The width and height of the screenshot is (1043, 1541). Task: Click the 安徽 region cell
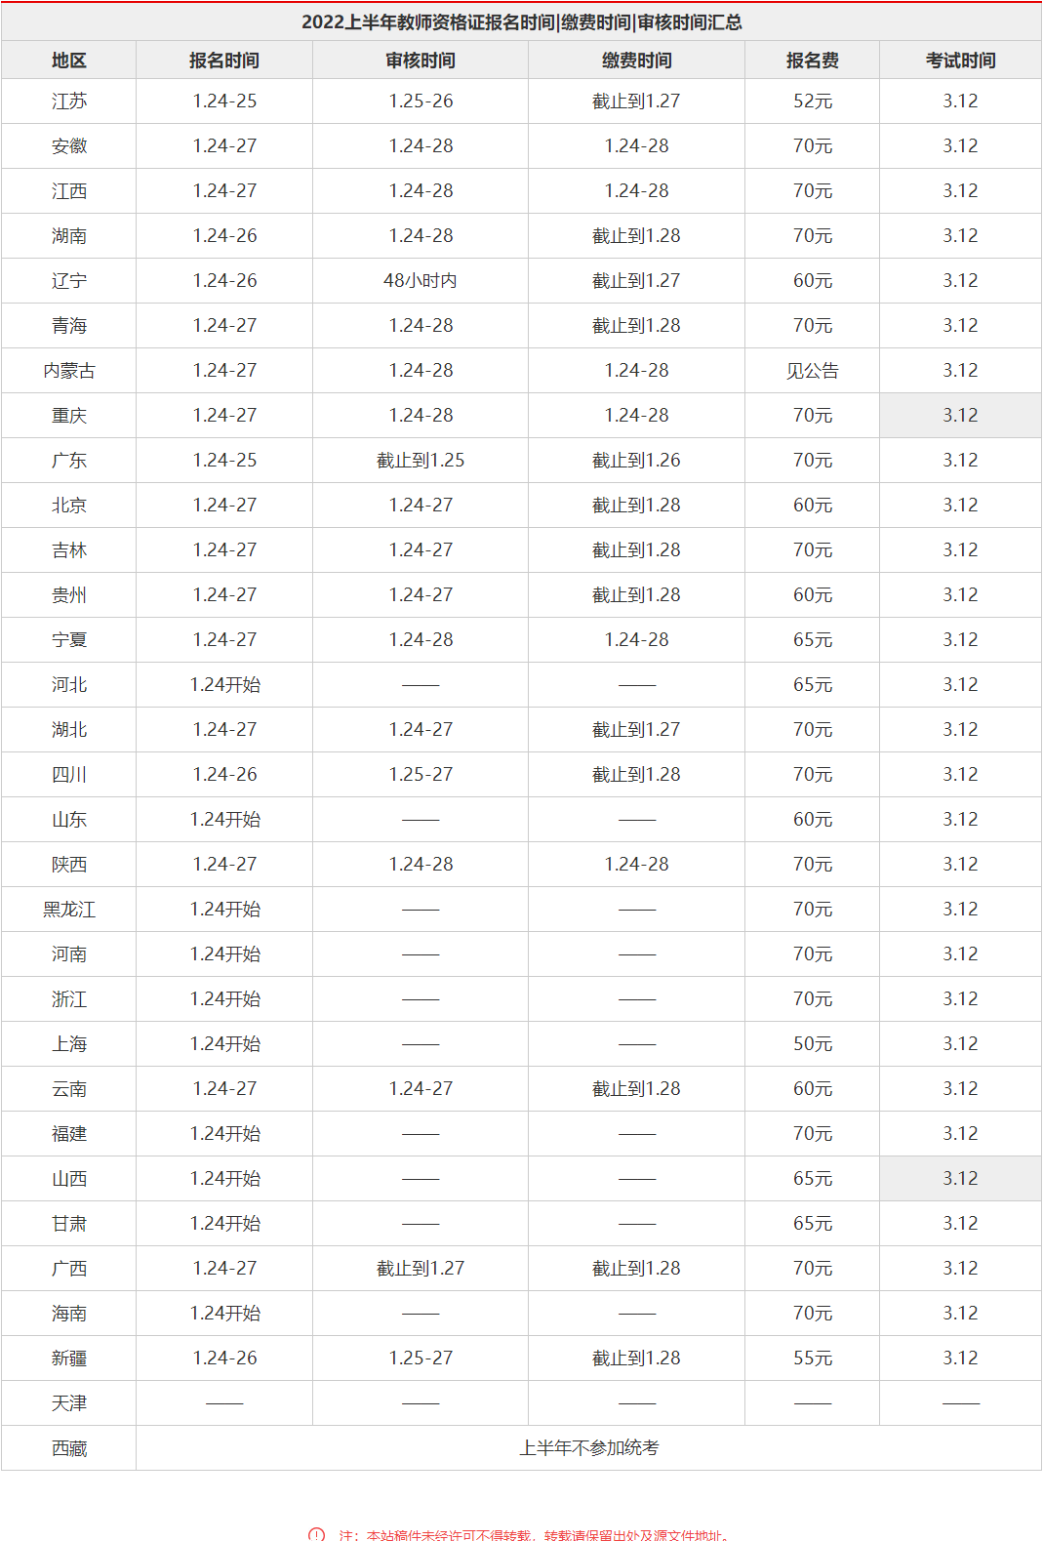click(69, 146)
